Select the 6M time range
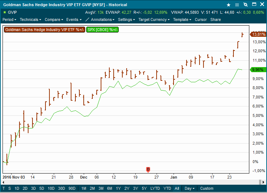 [110, 188]
